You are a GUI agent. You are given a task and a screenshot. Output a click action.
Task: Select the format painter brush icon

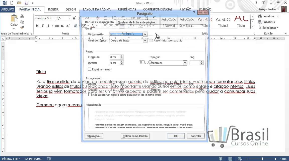click(x=22, y=27)
